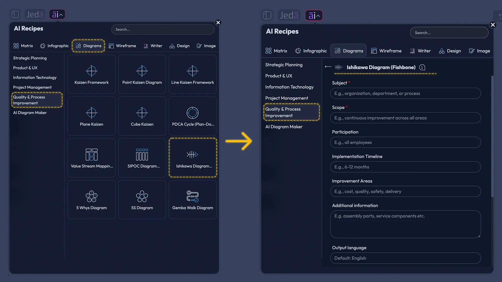Switch to Image tab in right panel
The width and height of the screenshot is (502, 282).
[479, 51]
